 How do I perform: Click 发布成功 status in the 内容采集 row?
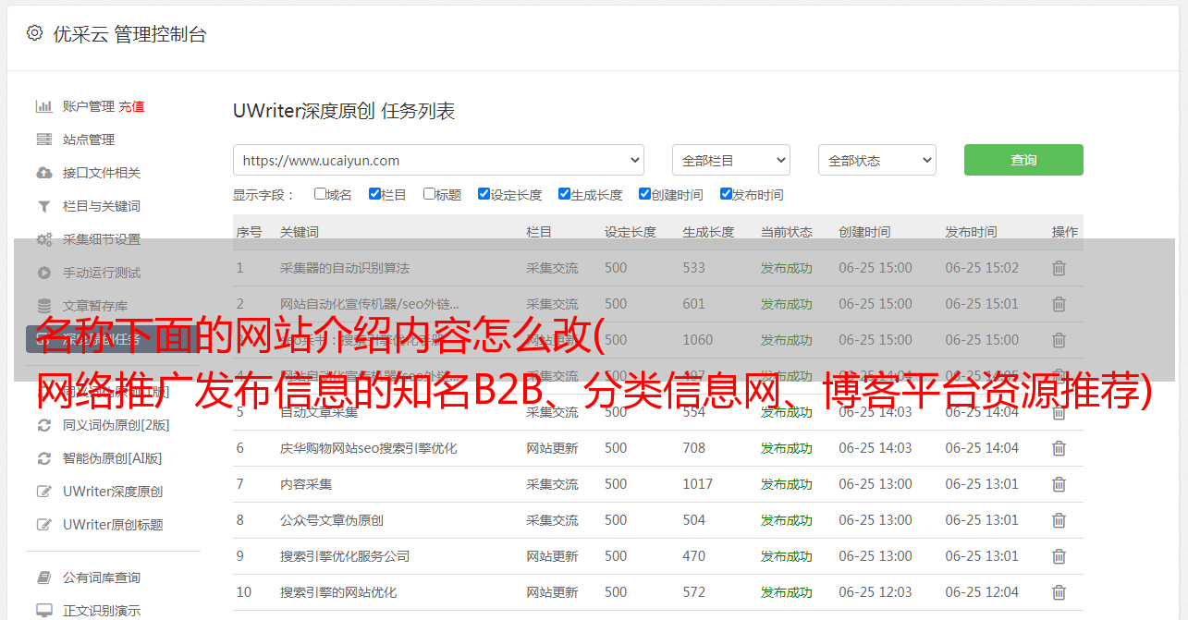point(787,484)
